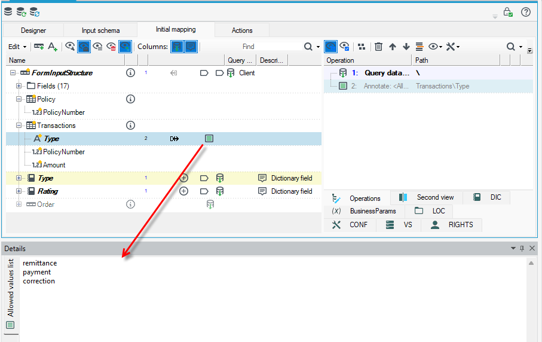
Task: Click the info icon on FormInputStructure row
Action: pyautogui.click(x=130, y=73)
